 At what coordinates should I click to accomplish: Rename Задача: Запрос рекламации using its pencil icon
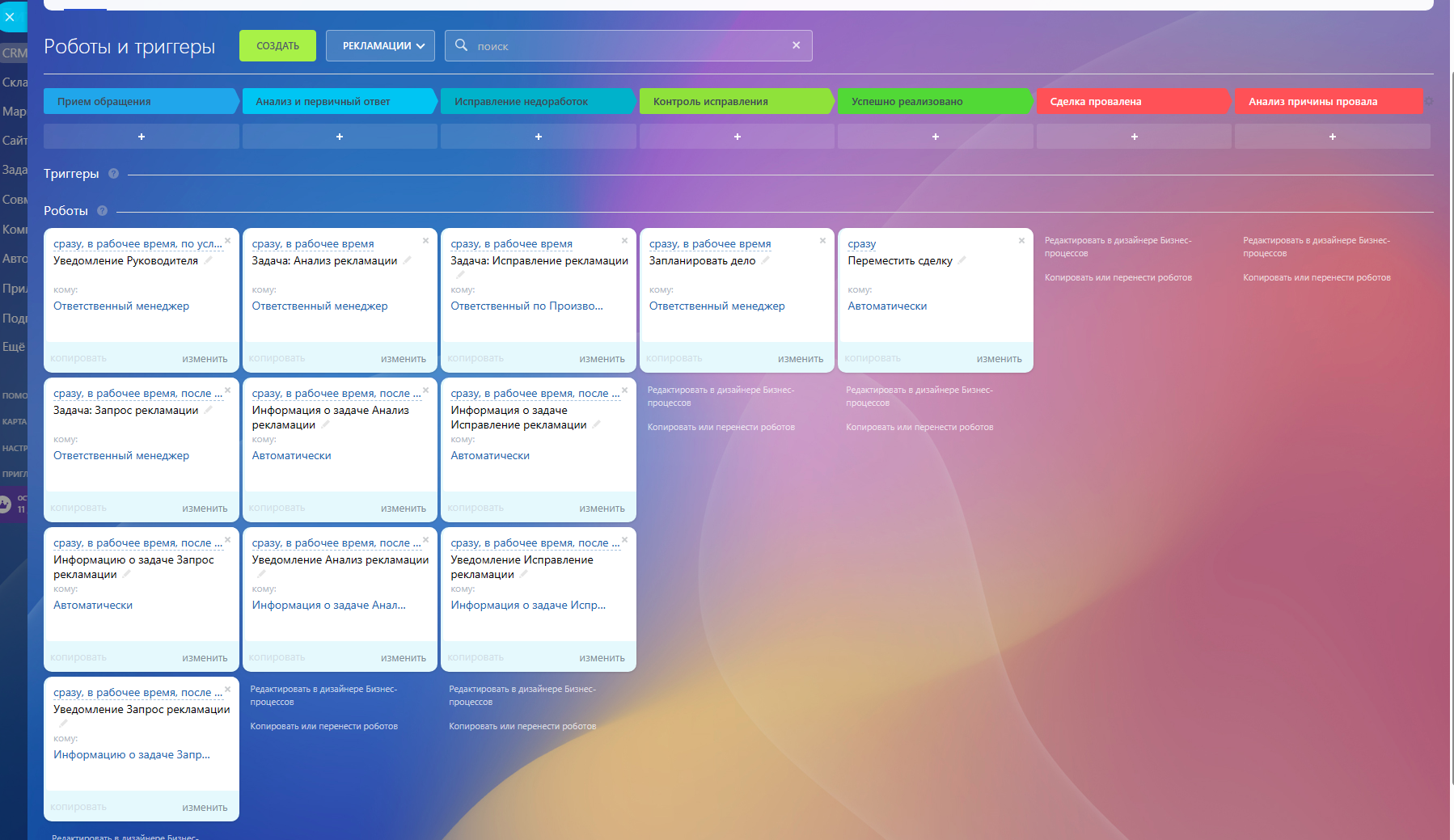pyautogui.click(x=208, y=410)
